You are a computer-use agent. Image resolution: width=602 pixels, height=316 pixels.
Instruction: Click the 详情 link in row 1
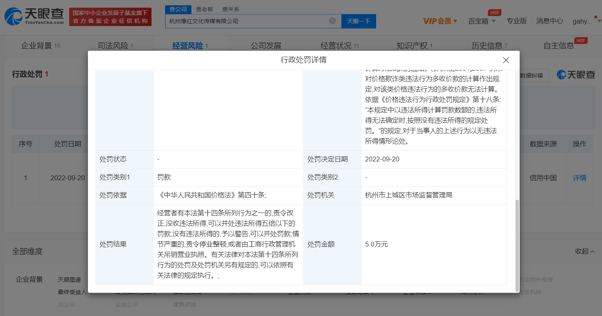click(580, 178)
